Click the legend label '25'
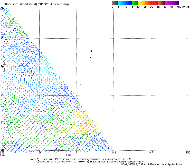The width and height of the screenshot is (190, 166). tap(145, 7)
